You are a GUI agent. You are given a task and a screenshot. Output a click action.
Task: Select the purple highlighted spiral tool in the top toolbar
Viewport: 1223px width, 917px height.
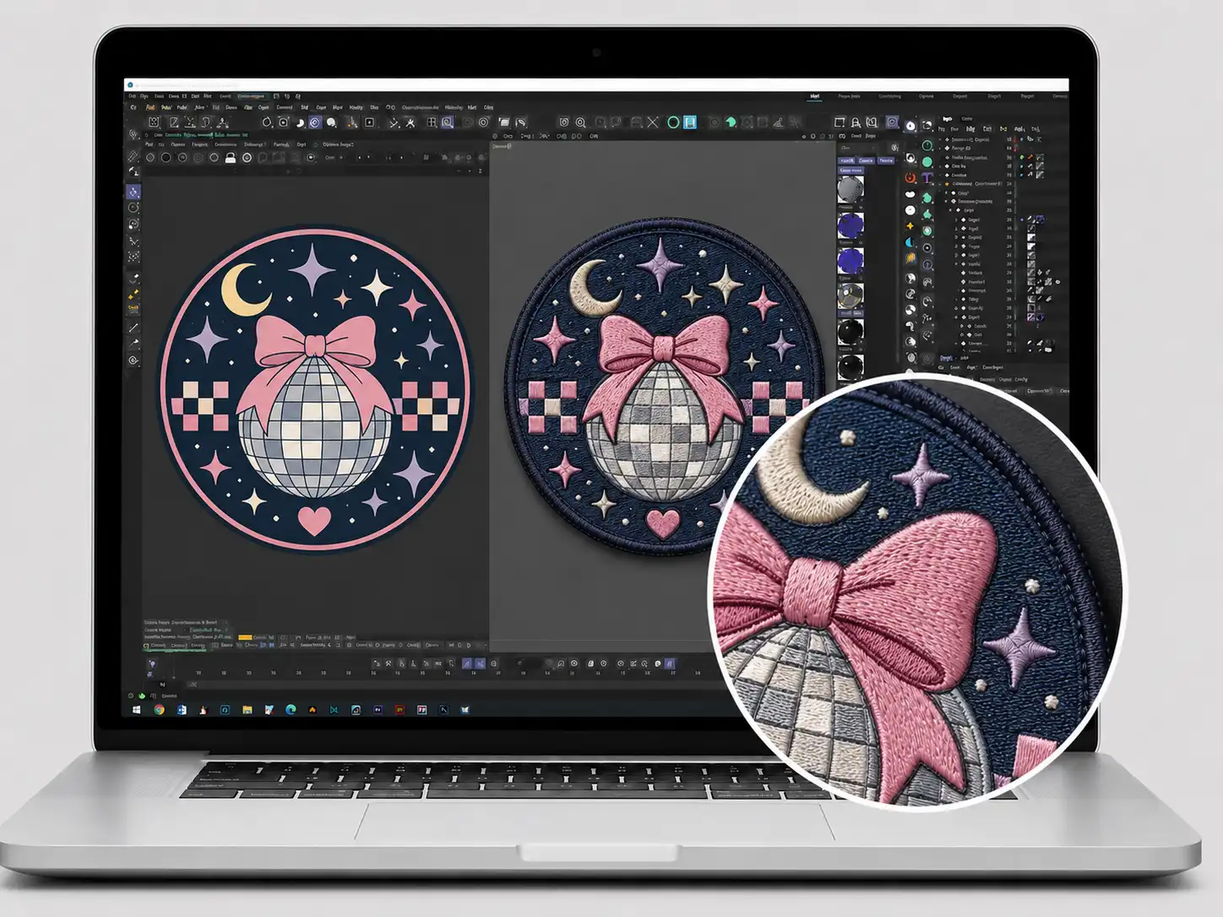[x=314, y=122]
